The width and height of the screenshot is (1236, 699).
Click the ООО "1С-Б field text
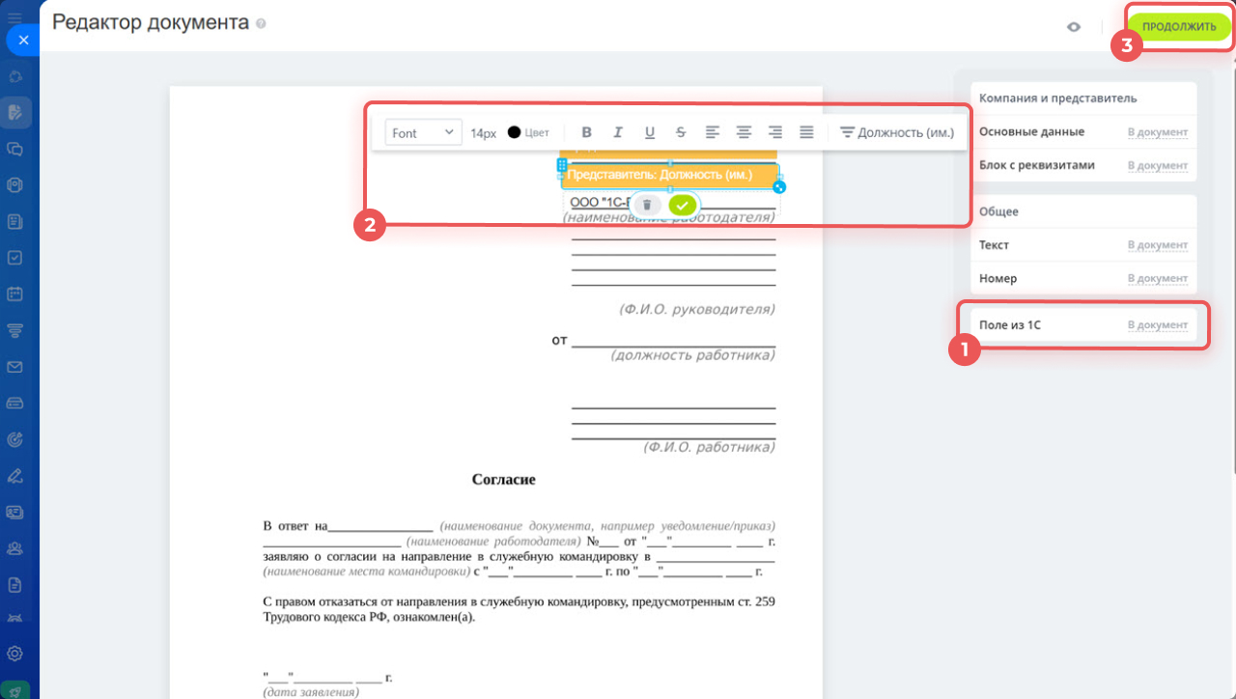(599, 203)
